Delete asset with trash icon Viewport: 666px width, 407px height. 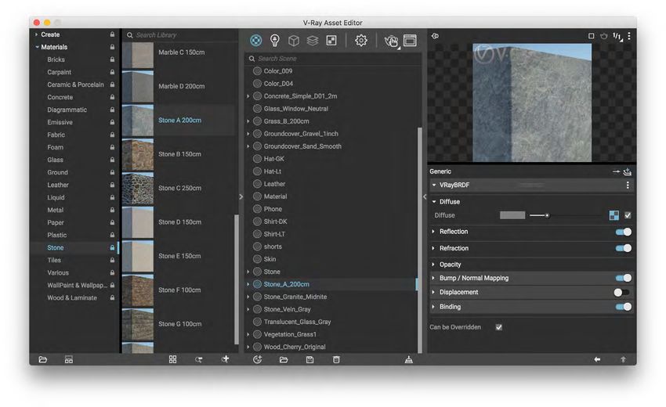click(x=336, y=359)
